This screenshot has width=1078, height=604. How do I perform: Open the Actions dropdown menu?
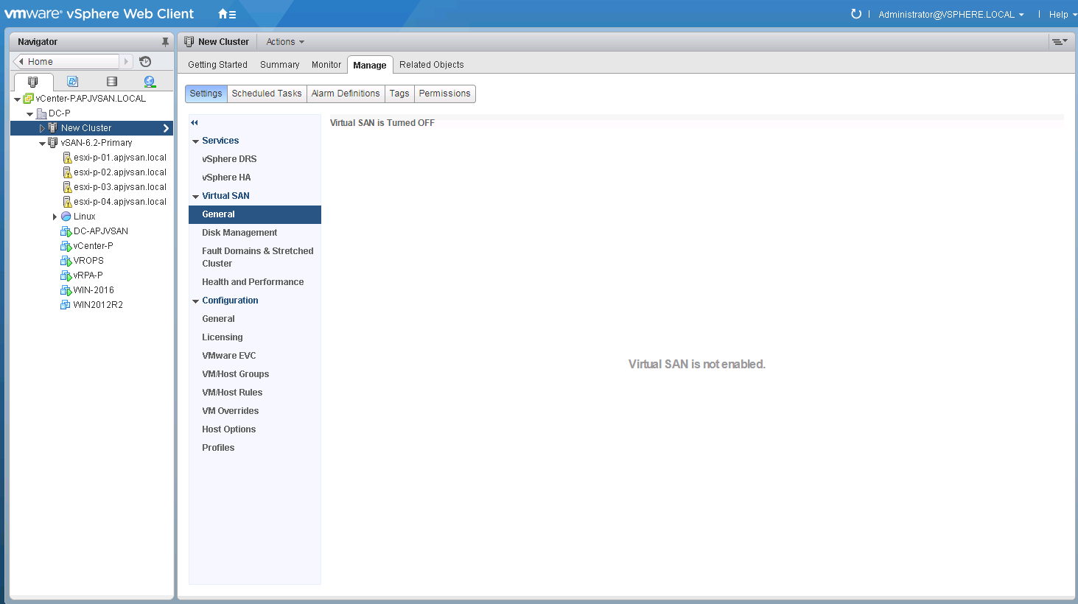pos(284,42)
